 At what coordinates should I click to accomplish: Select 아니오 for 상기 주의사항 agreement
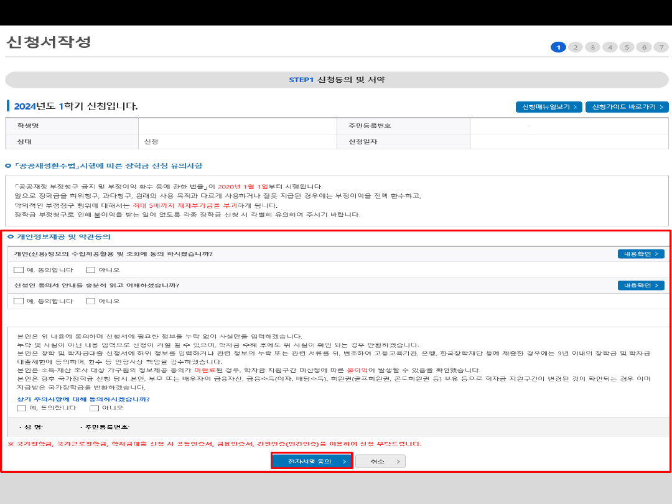pos(94,408)
